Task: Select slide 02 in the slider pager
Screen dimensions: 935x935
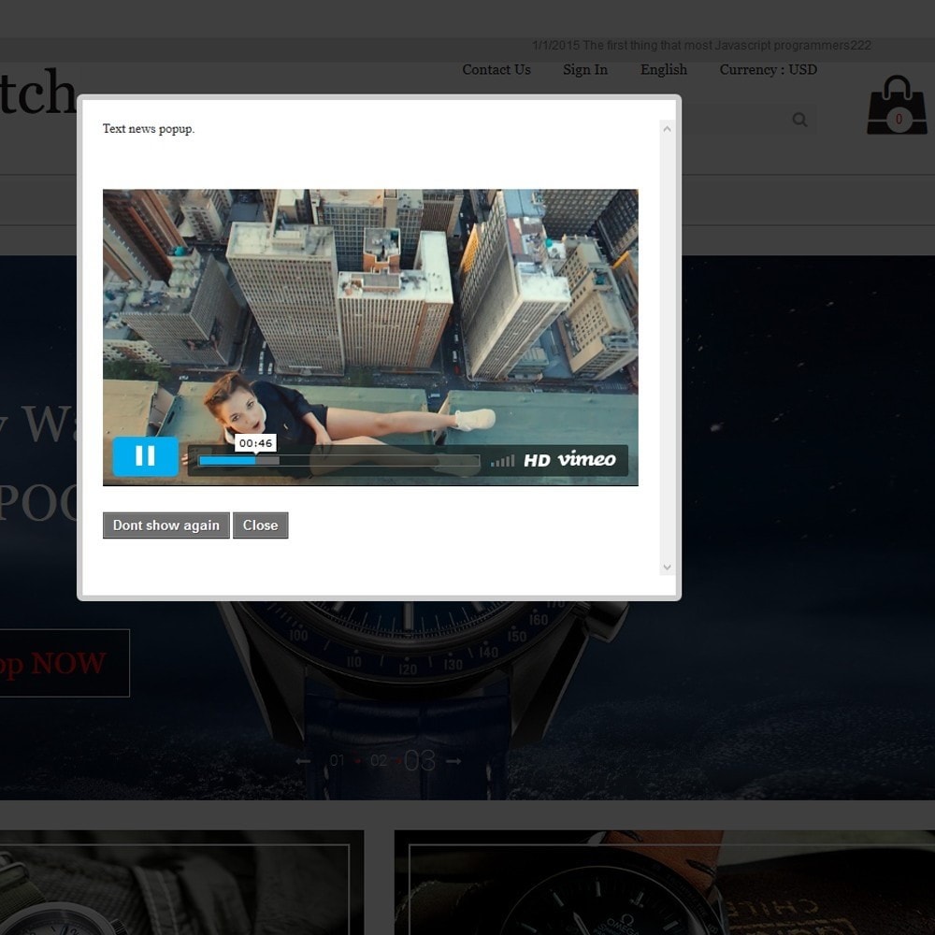Action: (x=378, y=761)
